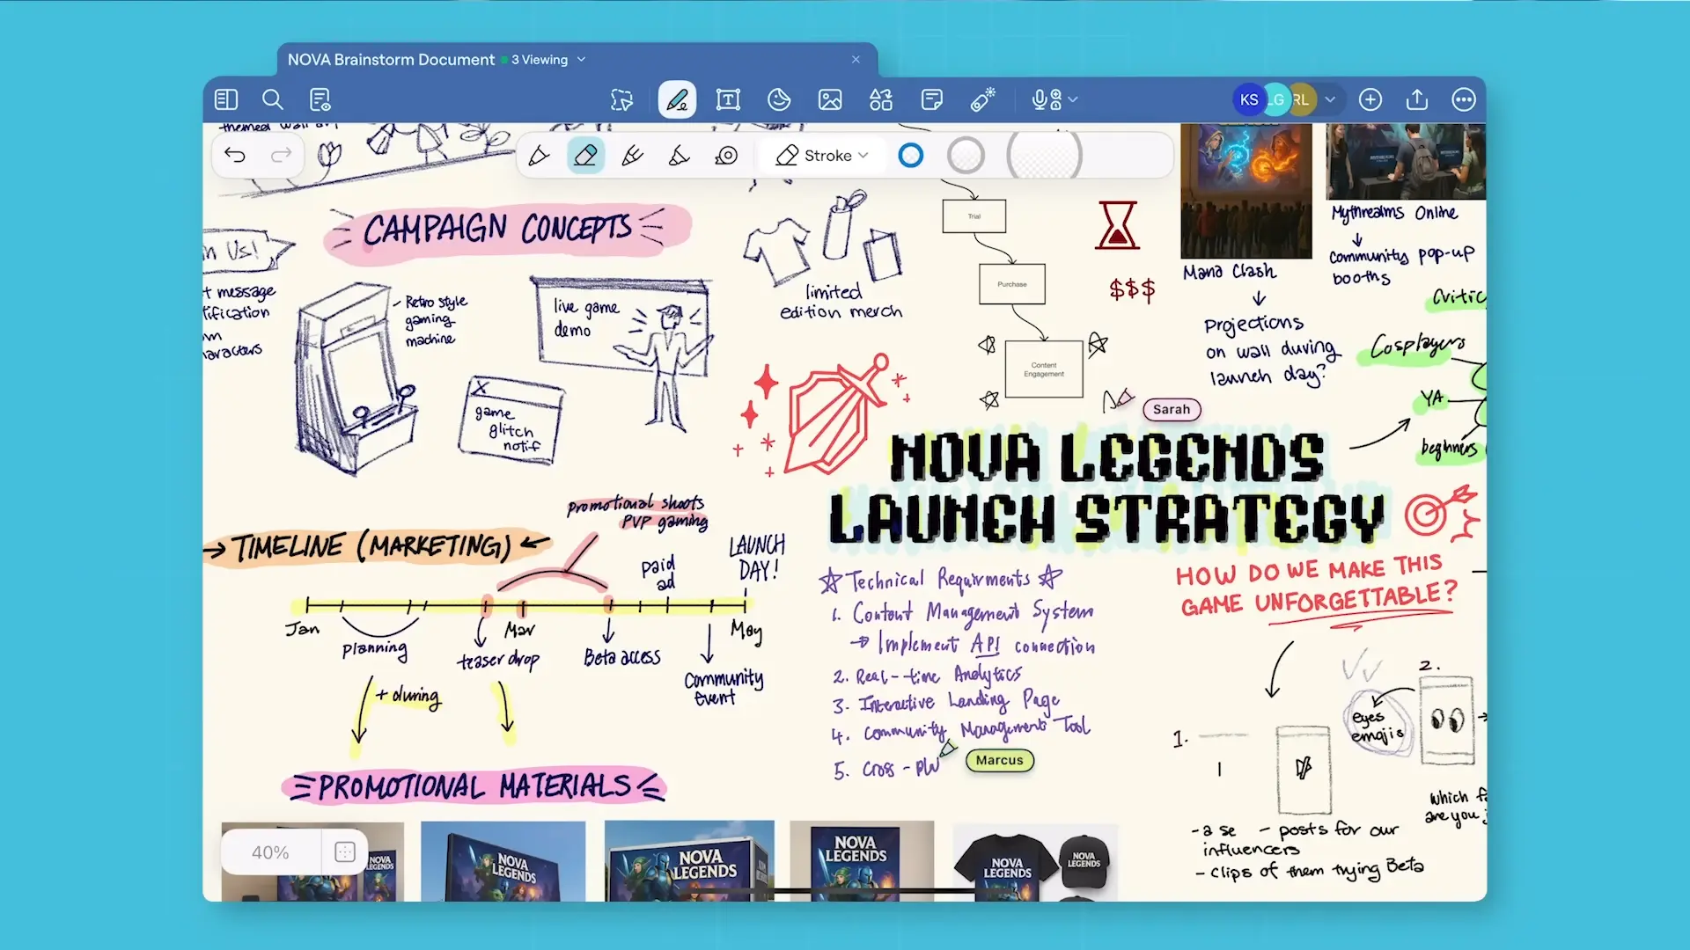Open the sidebar panel icon
The width and height of the screenshot is (1690, 950).
(x=226, y=100)
